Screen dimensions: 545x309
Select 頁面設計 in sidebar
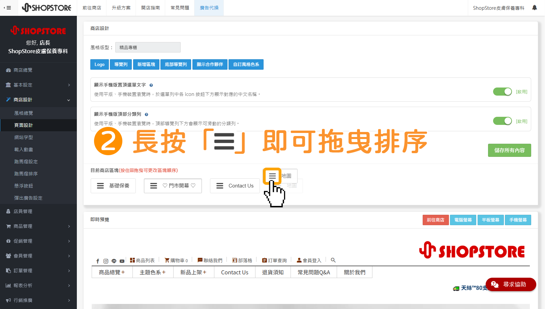(38, 125)
